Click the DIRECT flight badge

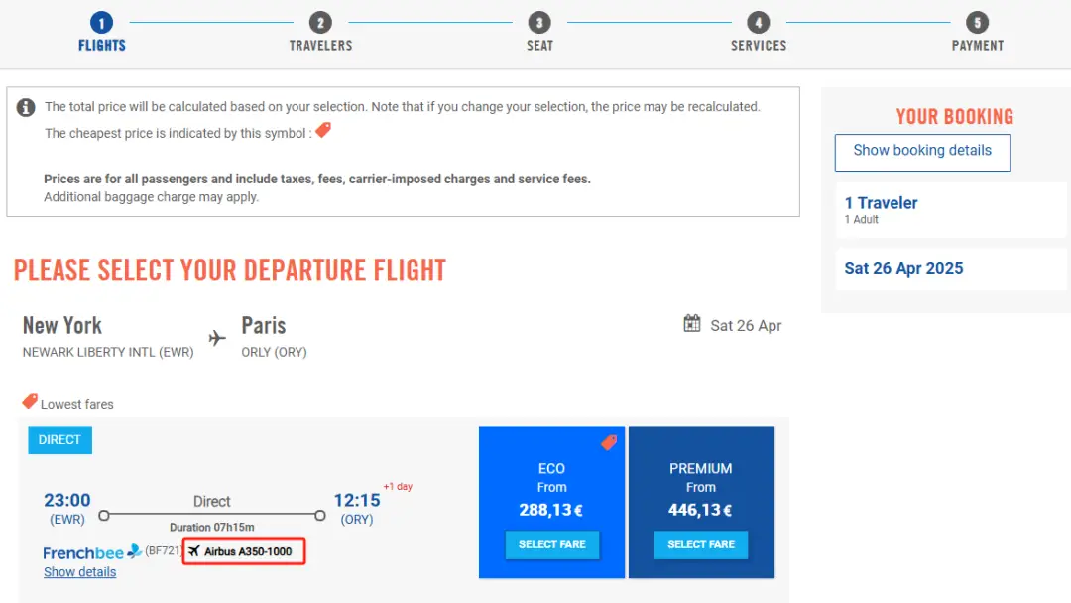pyautogui.click(x=59, y=440)
